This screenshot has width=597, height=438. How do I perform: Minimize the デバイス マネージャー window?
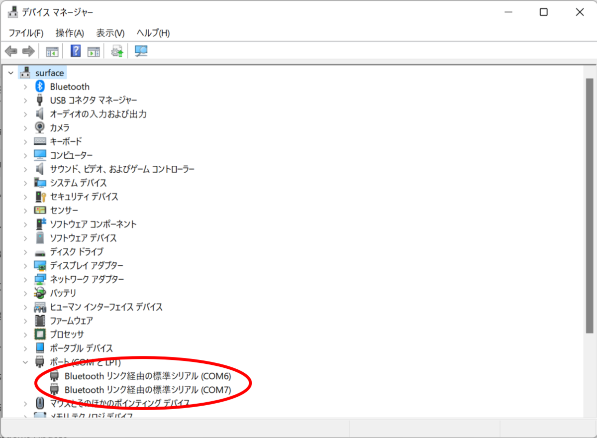[508, 12]
